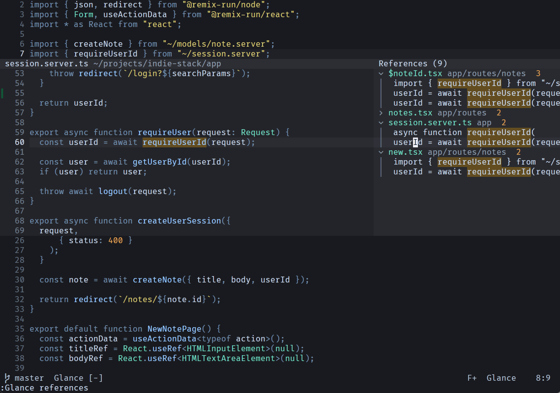Image resolution: width=560 pixels, height=393 pixels.
Task: Click 'createNote' import on line 6
Action: pos(98,44)
